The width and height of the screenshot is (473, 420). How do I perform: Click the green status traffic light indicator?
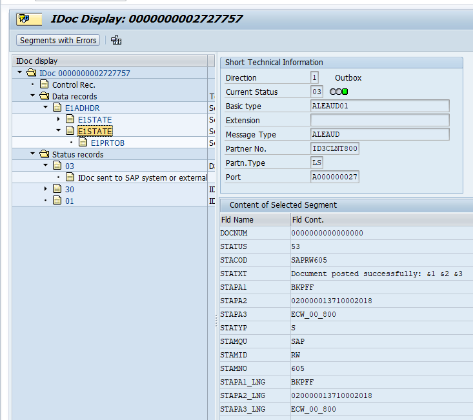[345, 92]
